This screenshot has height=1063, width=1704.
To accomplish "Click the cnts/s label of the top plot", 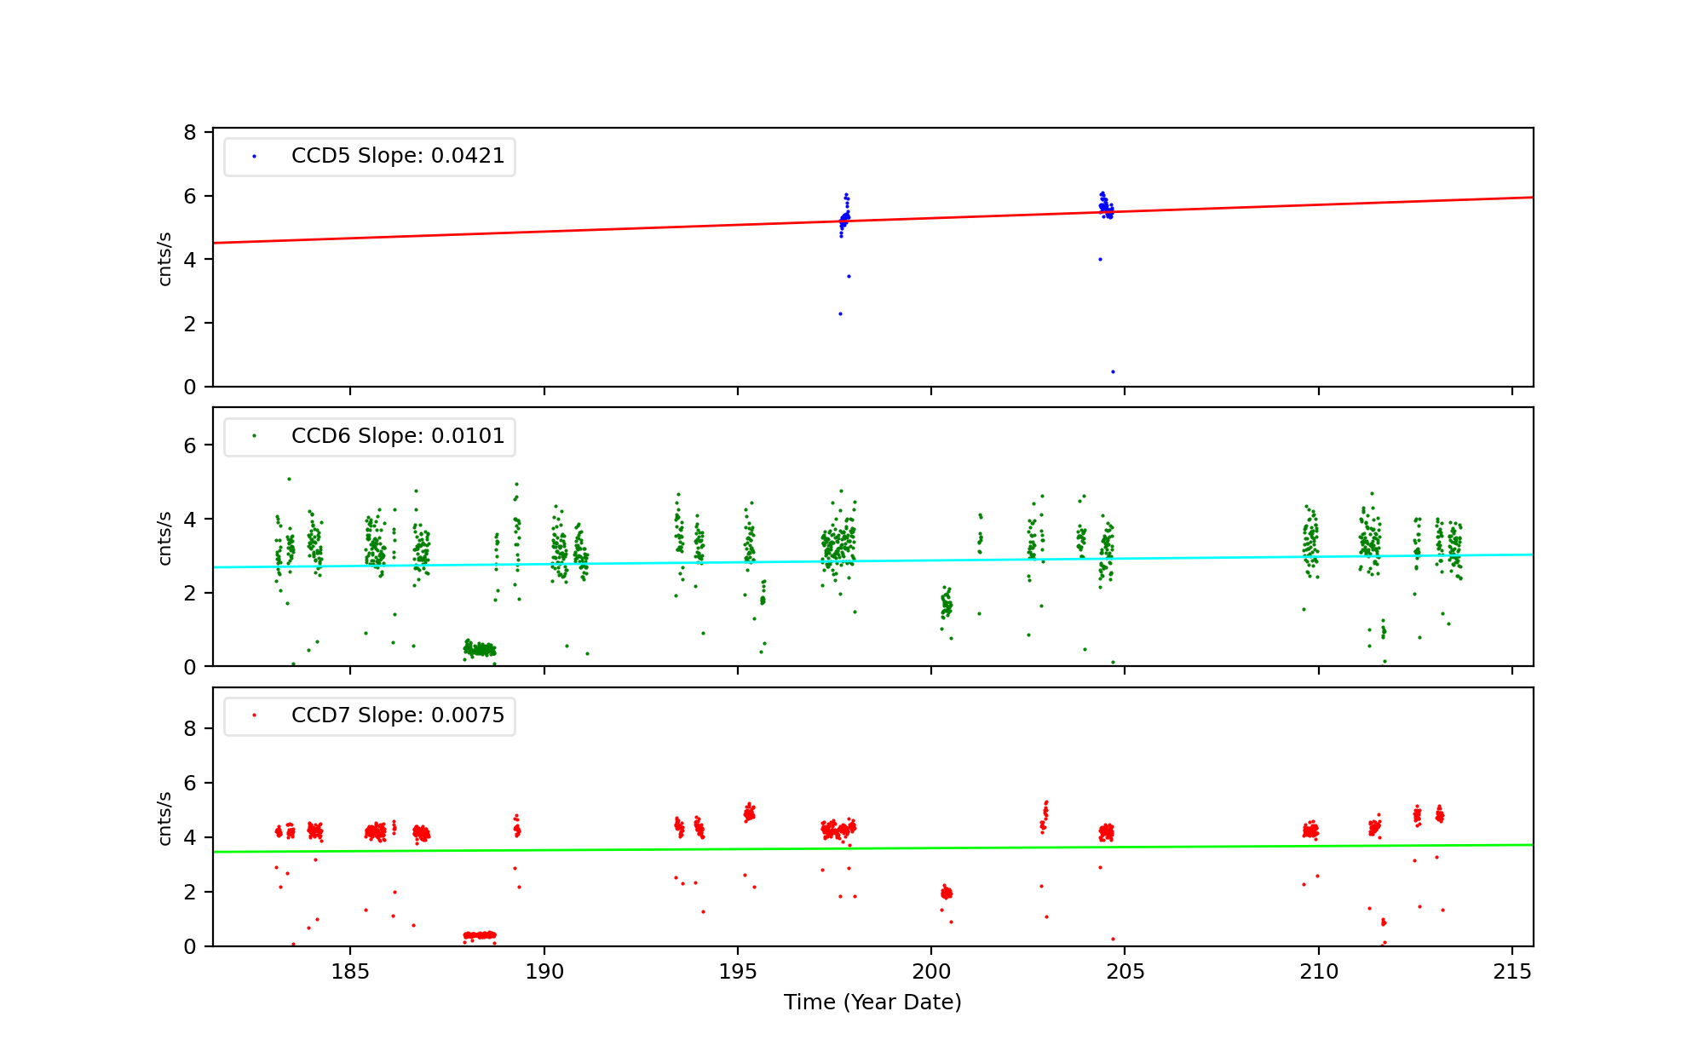I will point(165,259).
